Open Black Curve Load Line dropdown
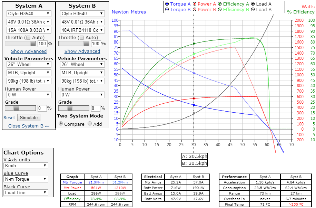 pos(26,193)
